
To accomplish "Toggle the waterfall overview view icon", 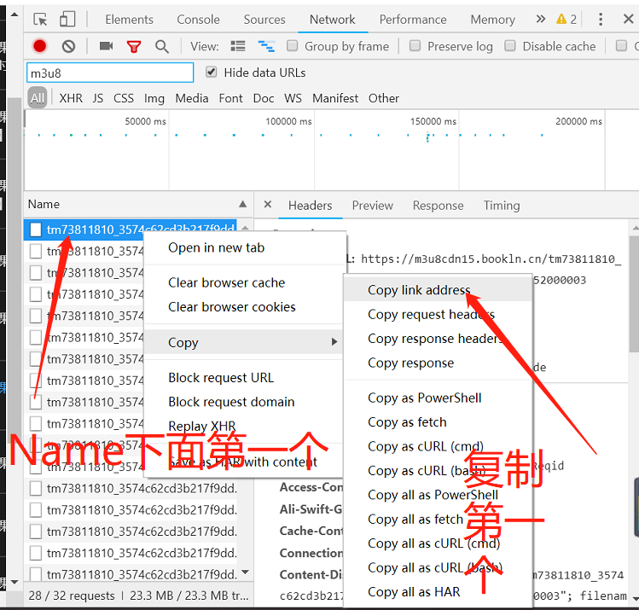I will tap(266, 46).
